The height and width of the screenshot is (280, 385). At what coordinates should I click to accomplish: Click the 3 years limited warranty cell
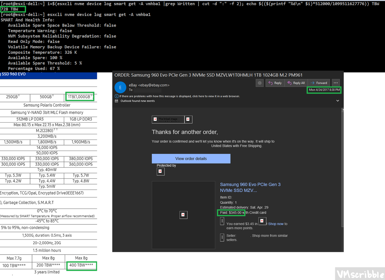pyautogui.click(x=47, y=272)
